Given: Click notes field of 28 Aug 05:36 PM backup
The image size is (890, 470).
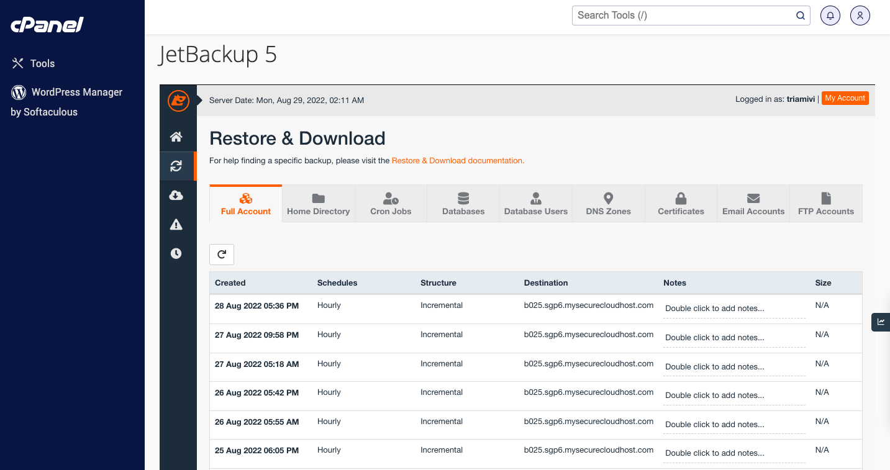Looking at the screenshot, I should [x=734, y=309].
